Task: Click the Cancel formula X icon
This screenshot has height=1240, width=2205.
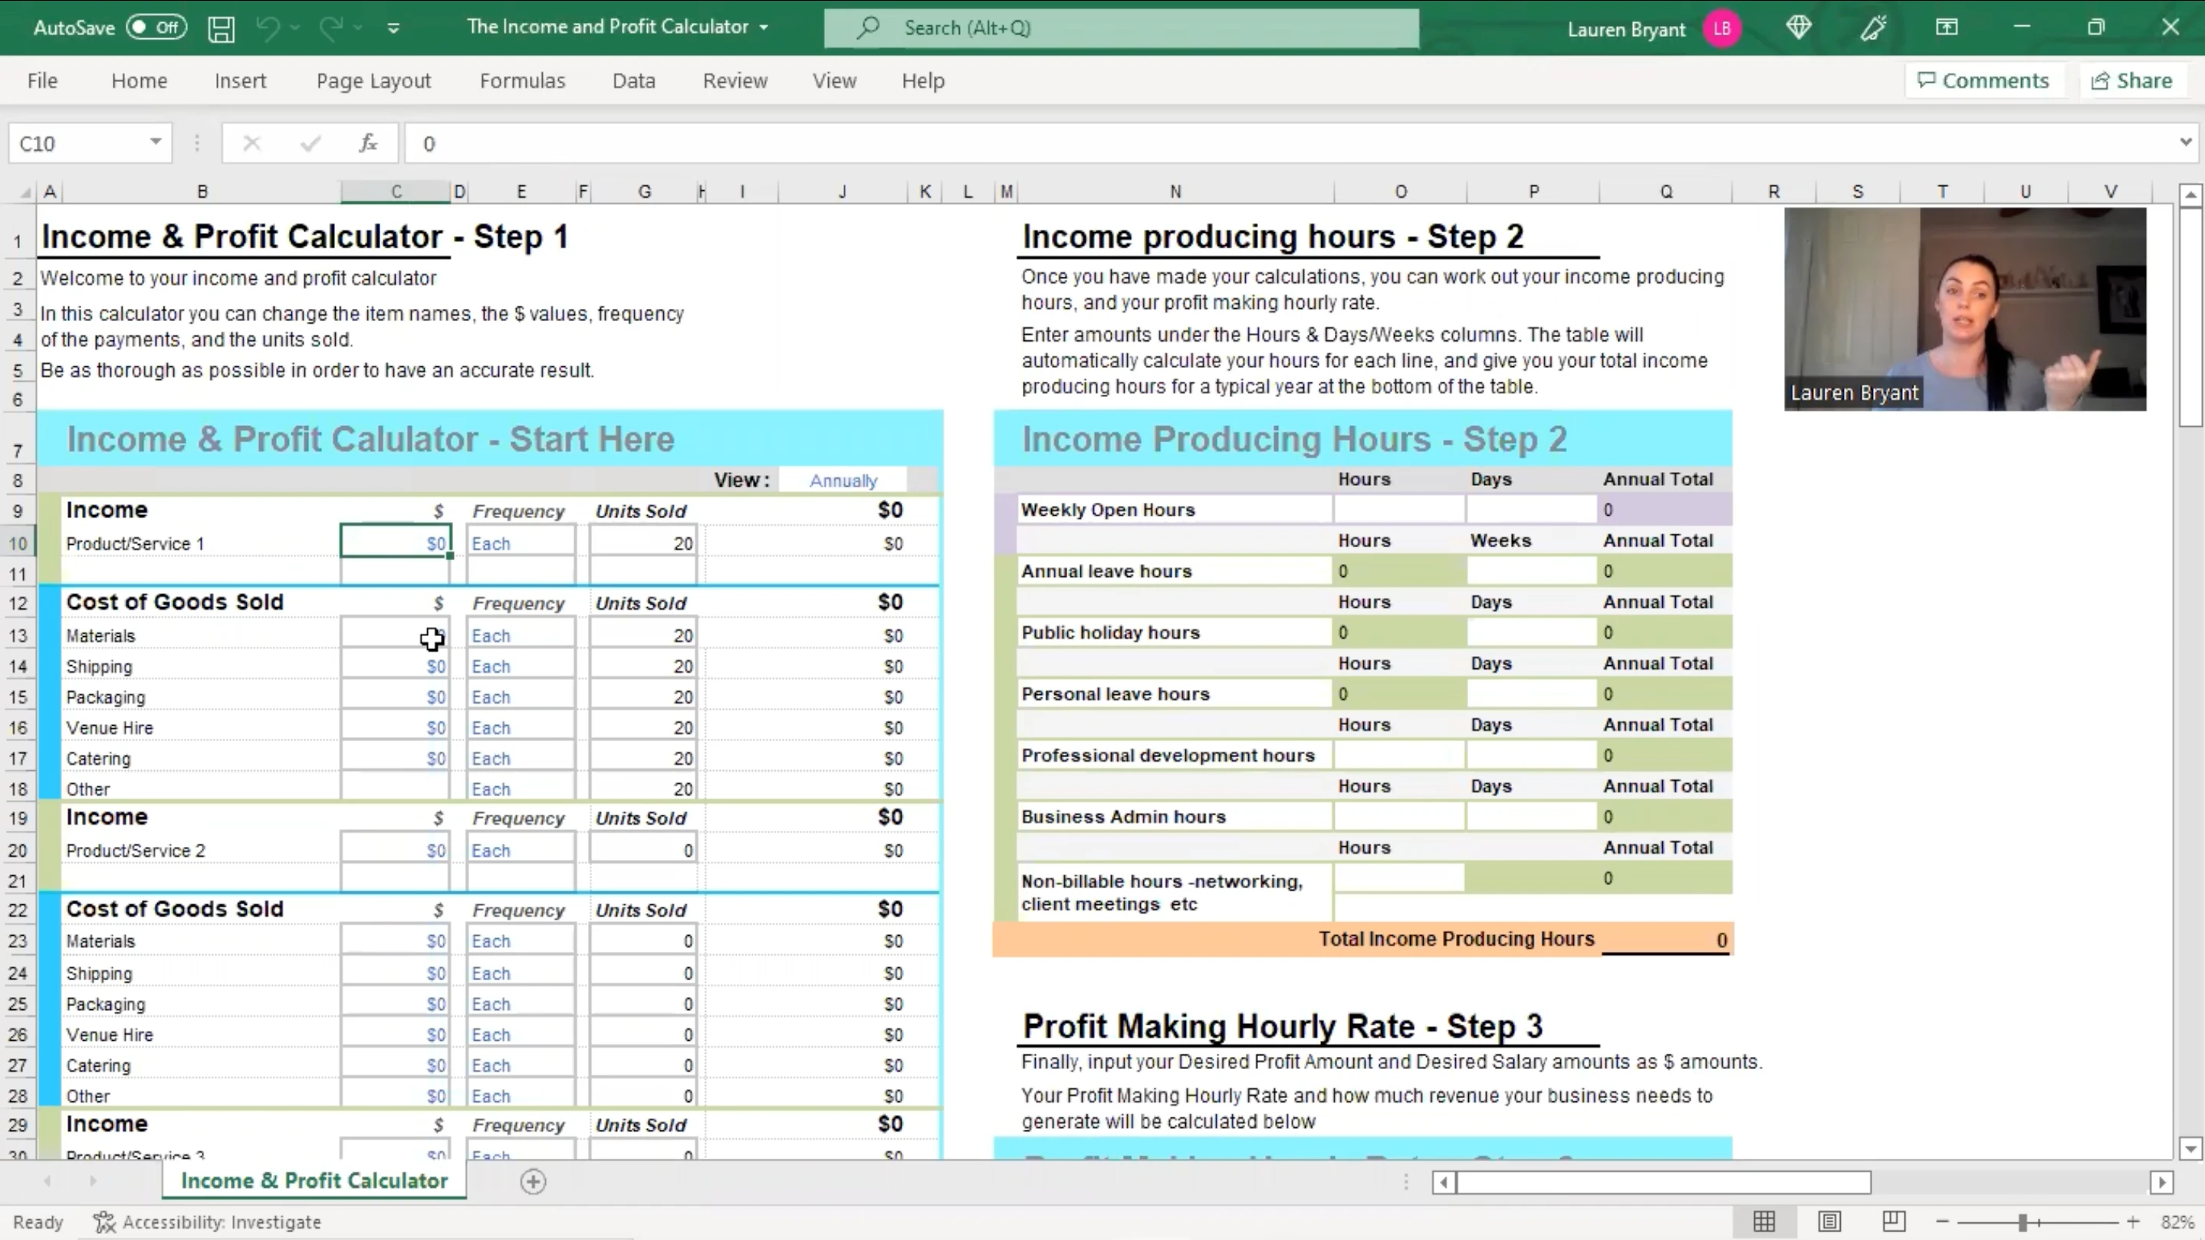Action: [251, 143]
